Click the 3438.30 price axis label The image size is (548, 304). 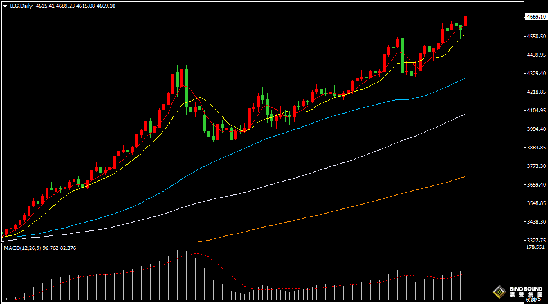tap(535, 222)
